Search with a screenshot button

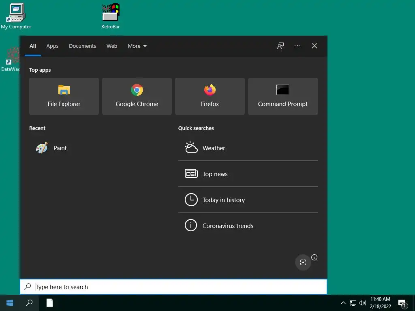pyautogui.click(x=303, y=262)
